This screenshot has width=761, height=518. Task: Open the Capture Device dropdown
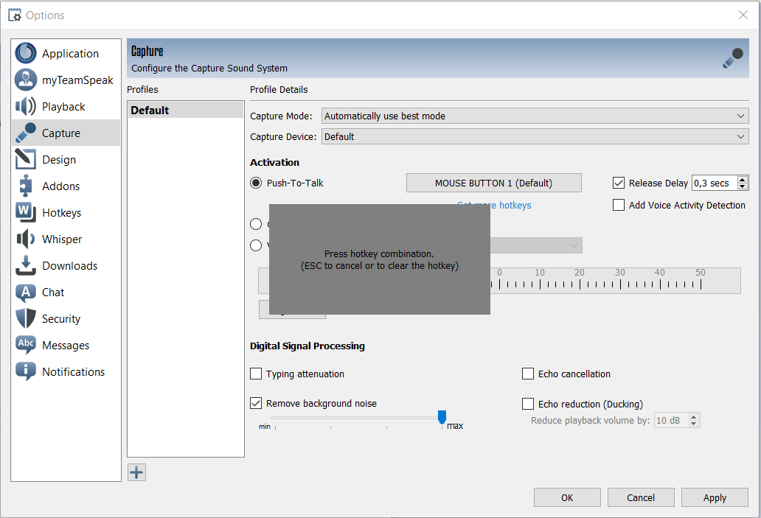click(535, 137)
